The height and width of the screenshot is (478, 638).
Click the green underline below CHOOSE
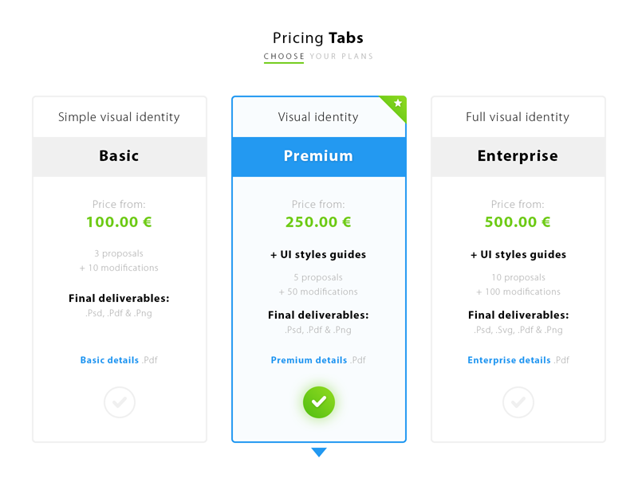pyautogui.click(x=284, y=63)
